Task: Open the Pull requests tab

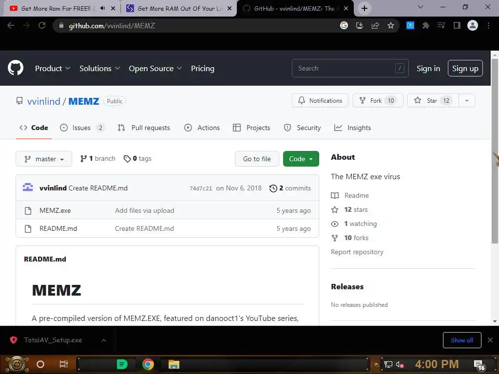Action: (x=144, y=128)
